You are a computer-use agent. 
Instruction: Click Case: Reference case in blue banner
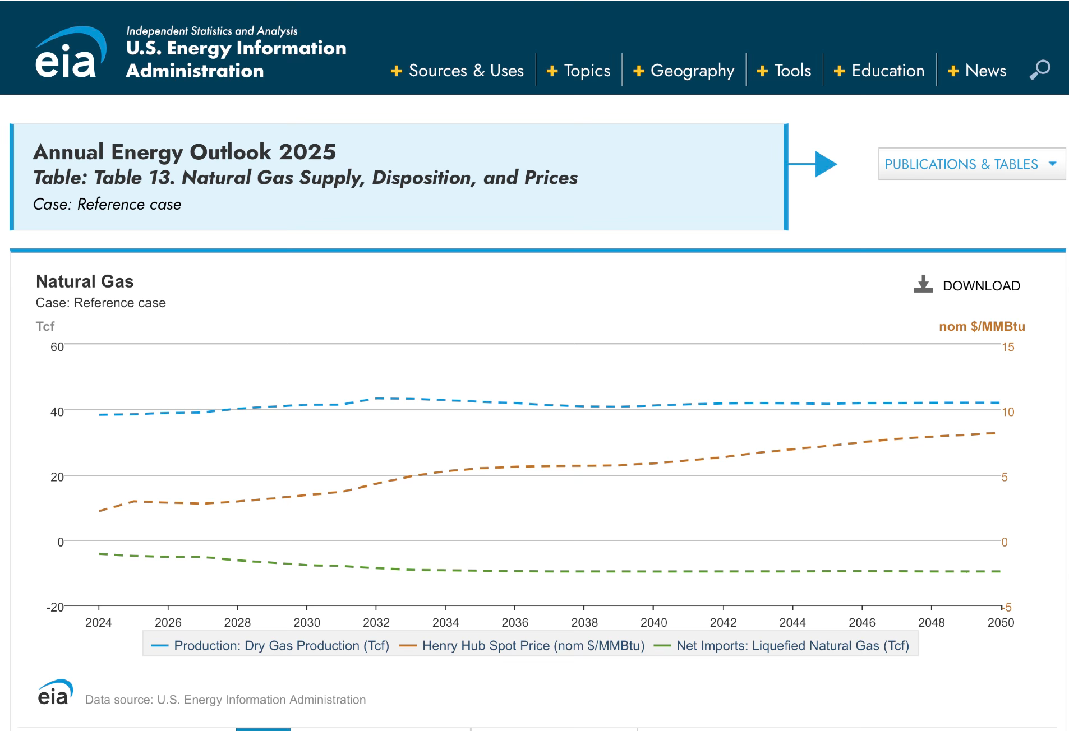pyautogui.click(x=107, y=204)
